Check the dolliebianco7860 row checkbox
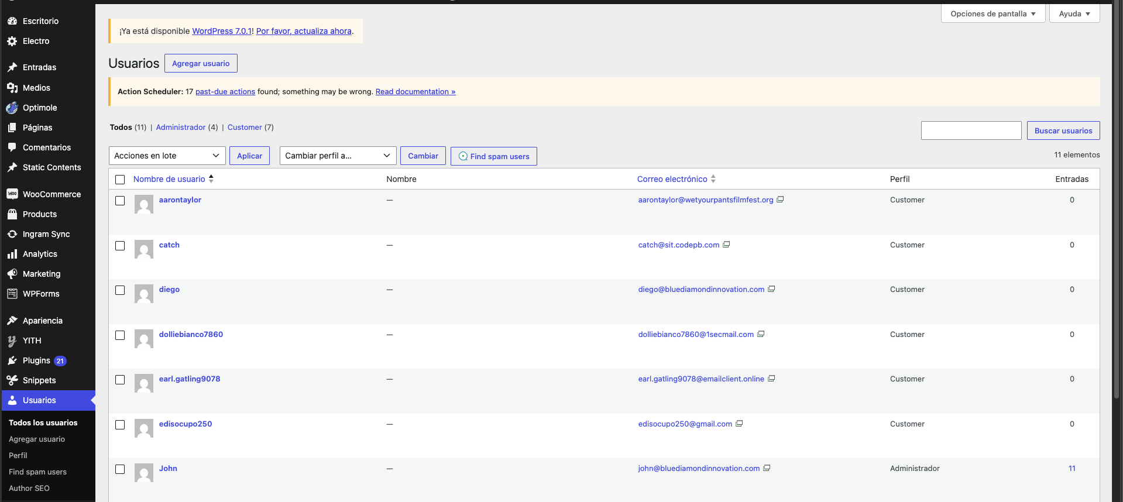The image size is (1123, 502). coord(120,335)
